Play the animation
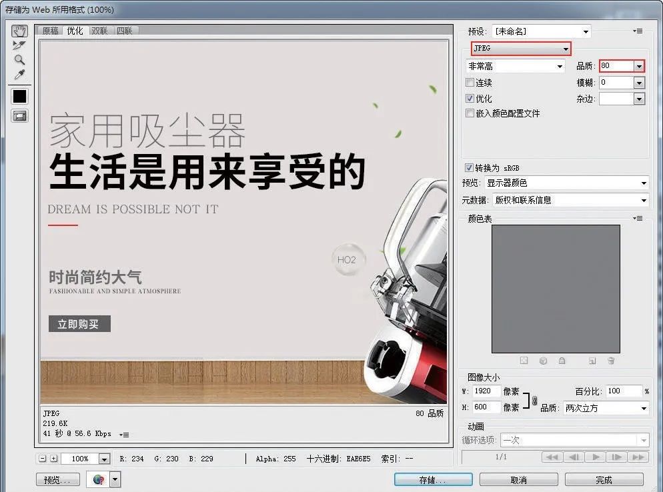 click(596, 457)
